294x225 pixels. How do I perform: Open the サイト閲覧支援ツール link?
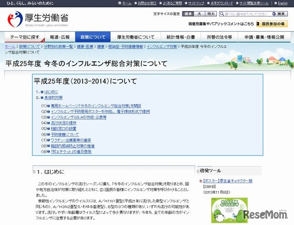pyautogui.click(x=254, y=3)
